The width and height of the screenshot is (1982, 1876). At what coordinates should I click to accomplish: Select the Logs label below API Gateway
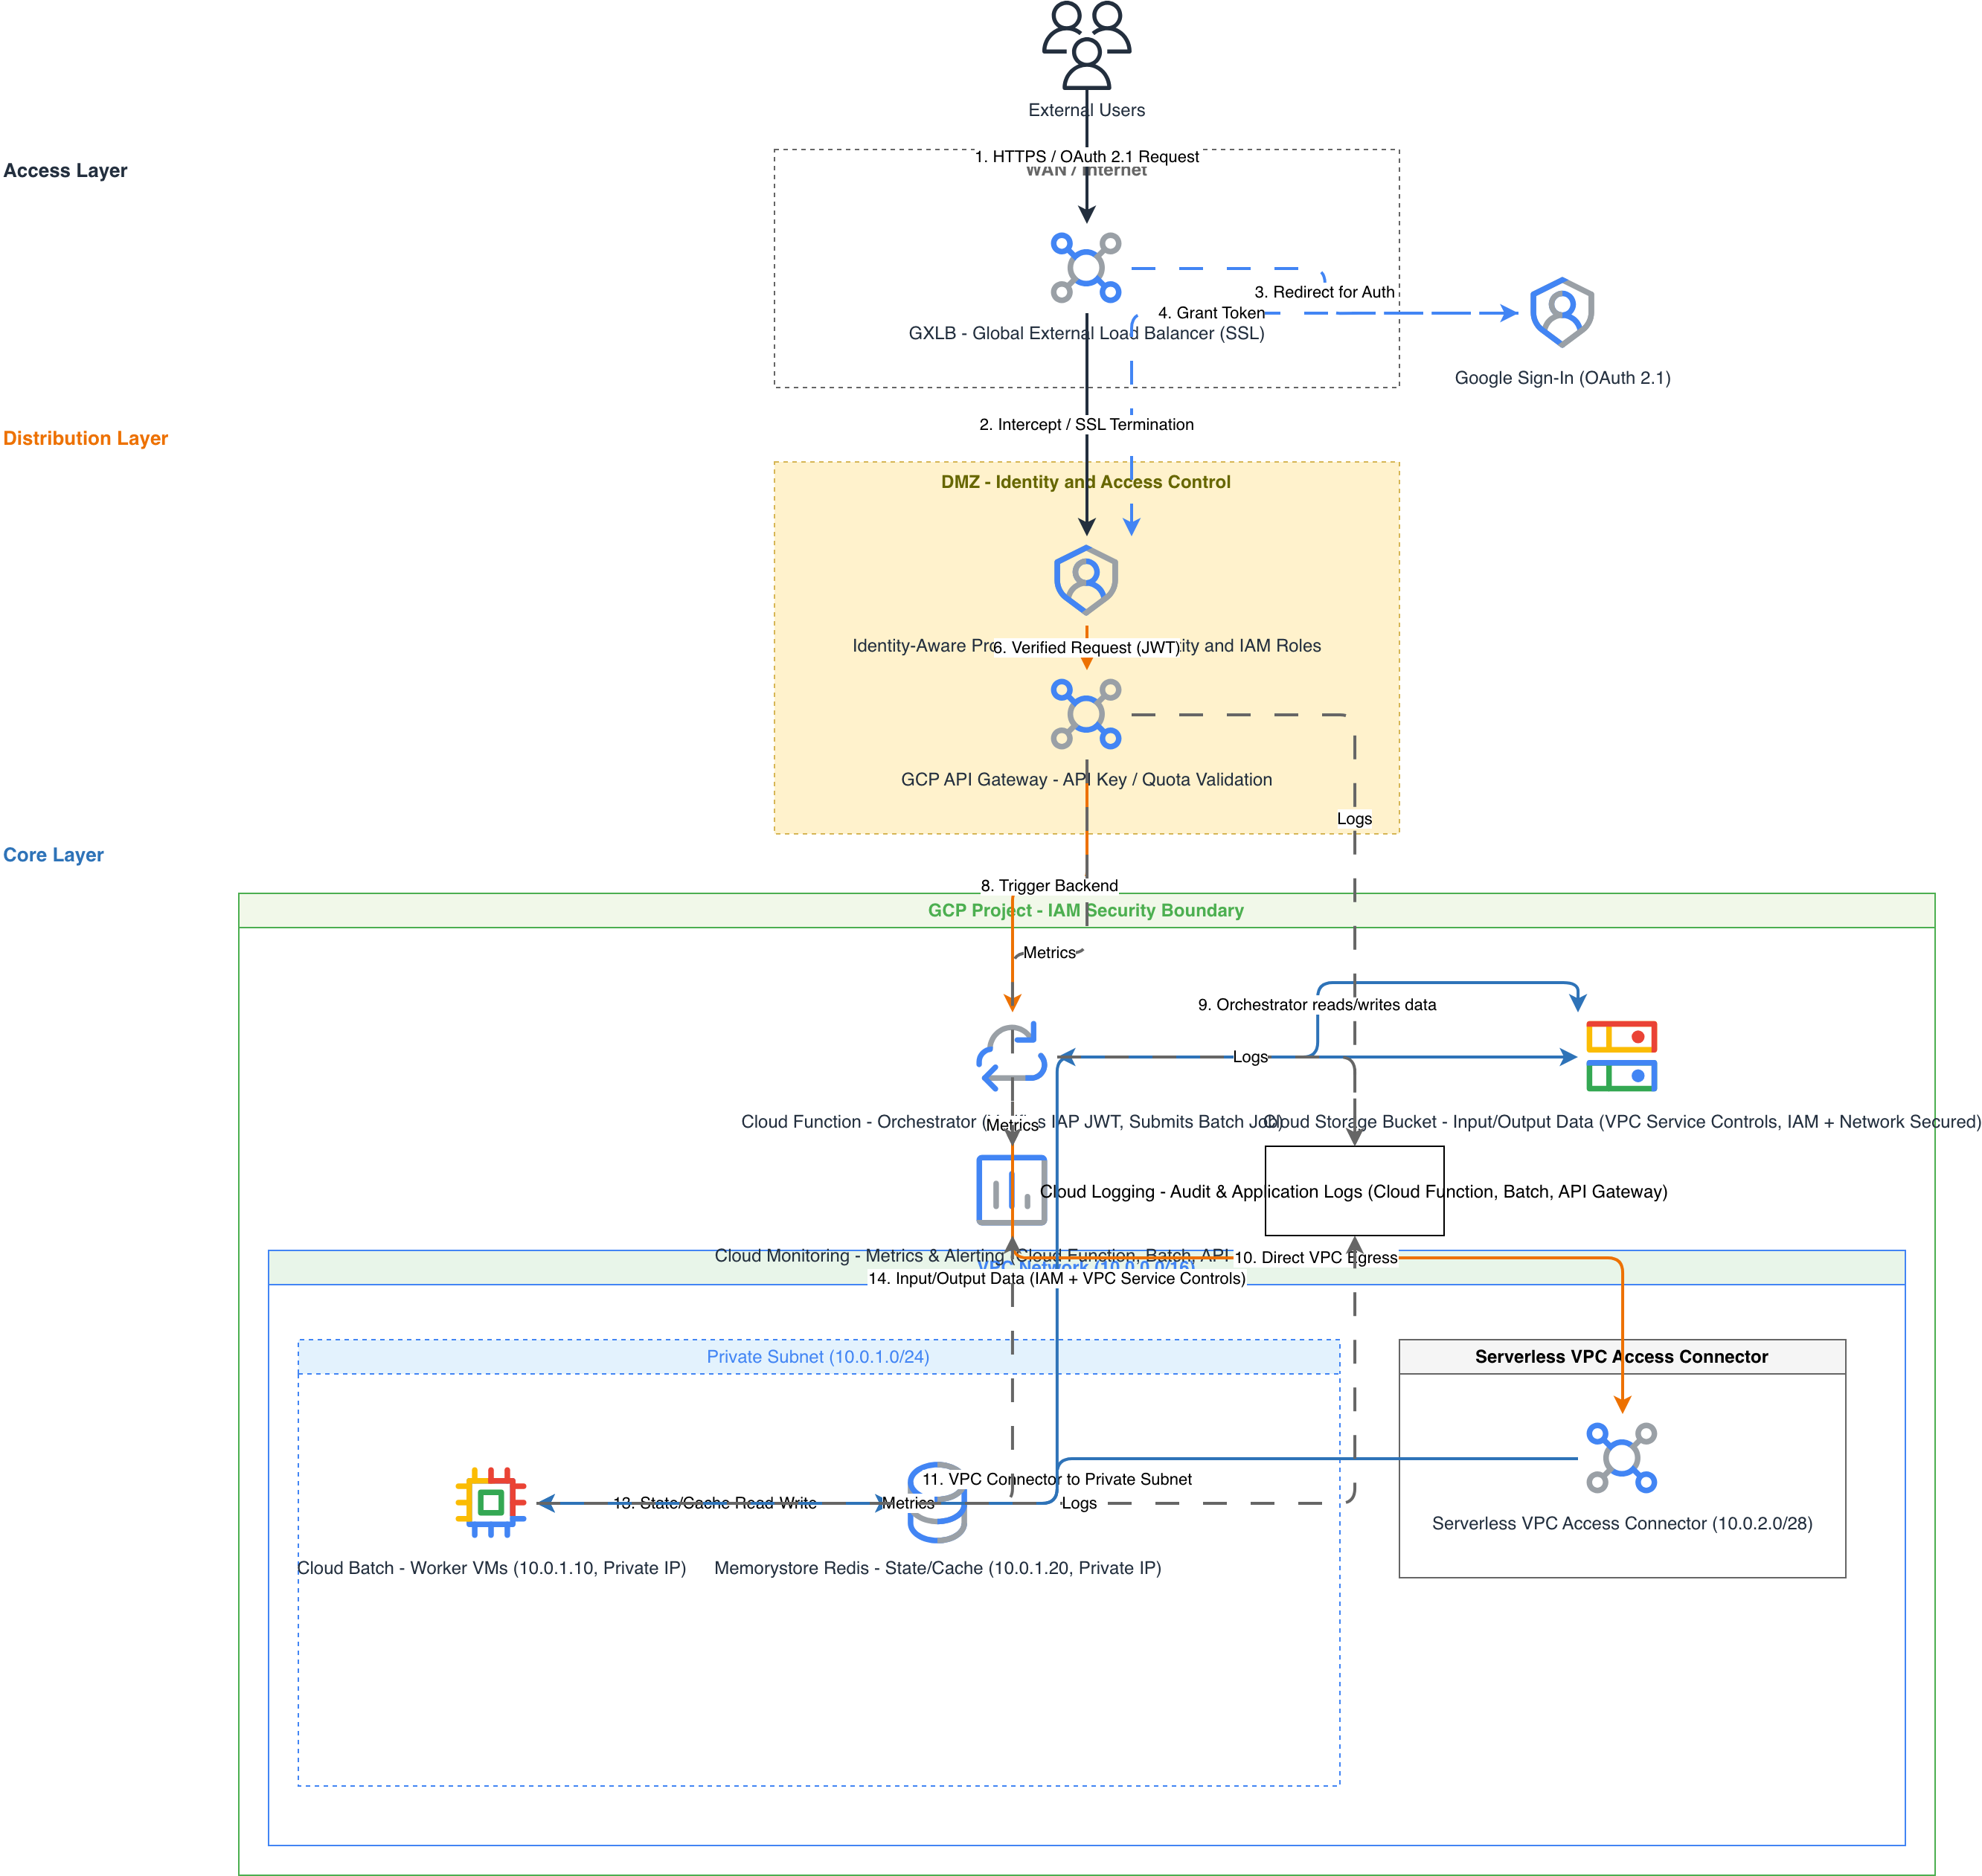pos(1354,818)
